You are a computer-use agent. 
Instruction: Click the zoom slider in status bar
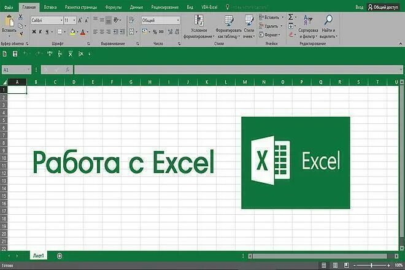pyautogui.click(x=372, y=265)
